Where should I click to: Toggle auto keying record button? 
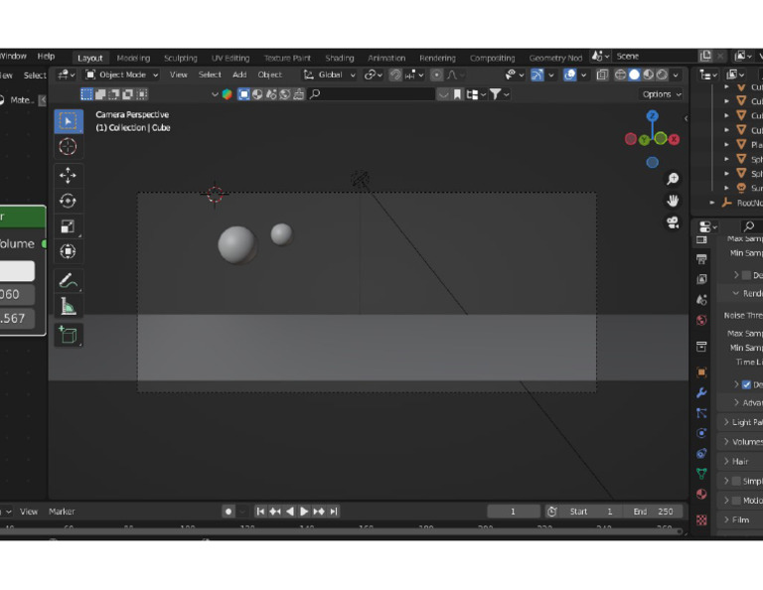point(229,512)
